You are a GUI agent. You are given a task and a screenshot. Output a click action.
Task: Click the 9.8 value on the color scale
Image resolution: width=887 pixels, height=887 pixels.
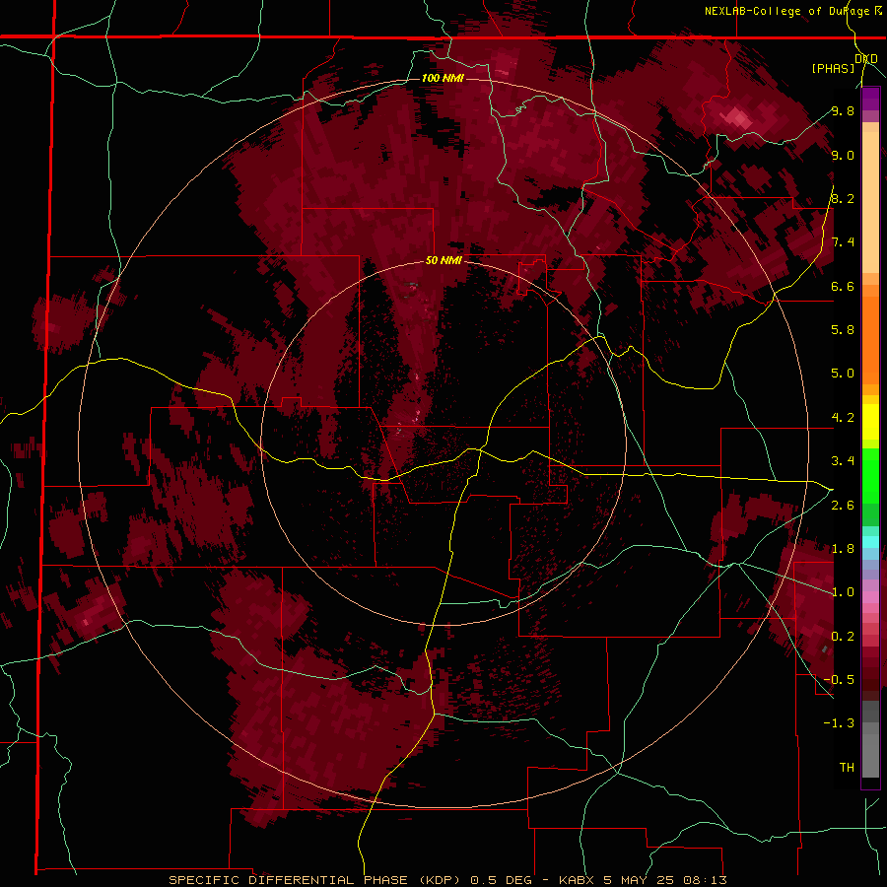[843, 111]
